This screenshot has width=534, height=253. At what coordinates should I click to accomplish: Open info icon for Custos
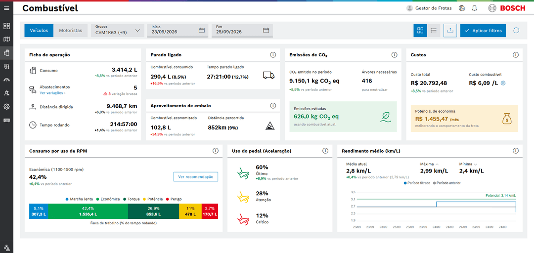click(516, 55)
